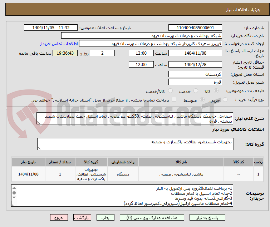
Task: Click the price validity time 12:00 field
Action: click(x=141, y=65)
